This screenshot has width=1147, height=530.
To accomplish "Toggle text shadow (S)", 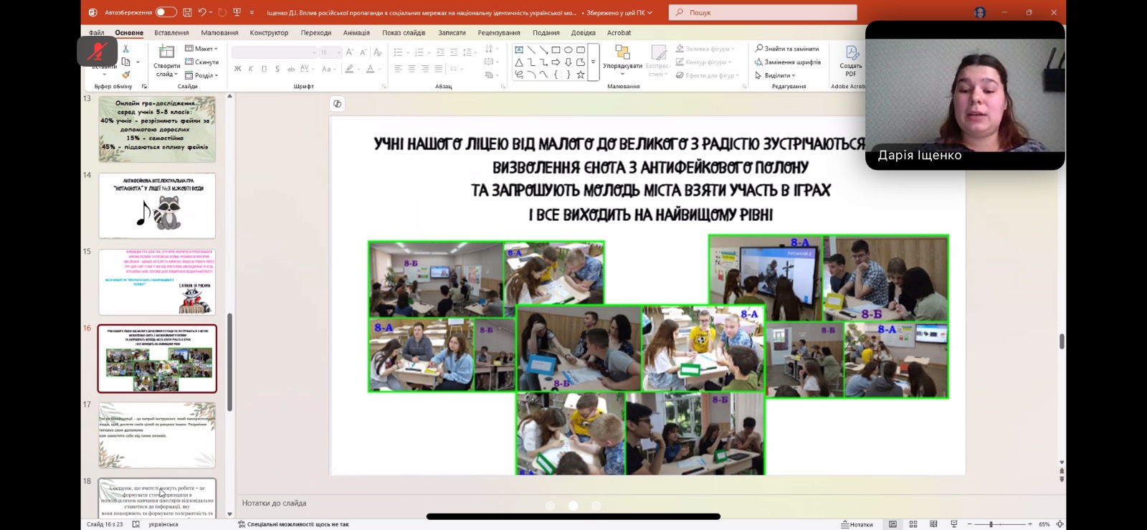I will [x=277, y=69].
